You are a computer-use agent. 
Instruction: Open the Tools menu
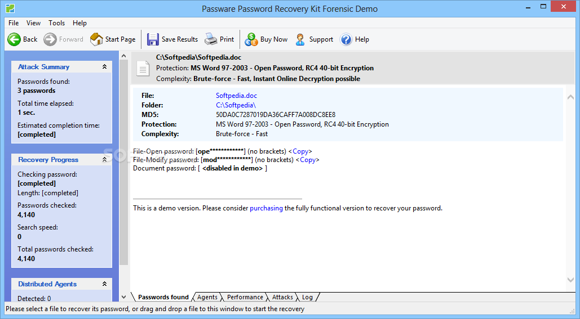pyautogui.click(x=56, y=23)
